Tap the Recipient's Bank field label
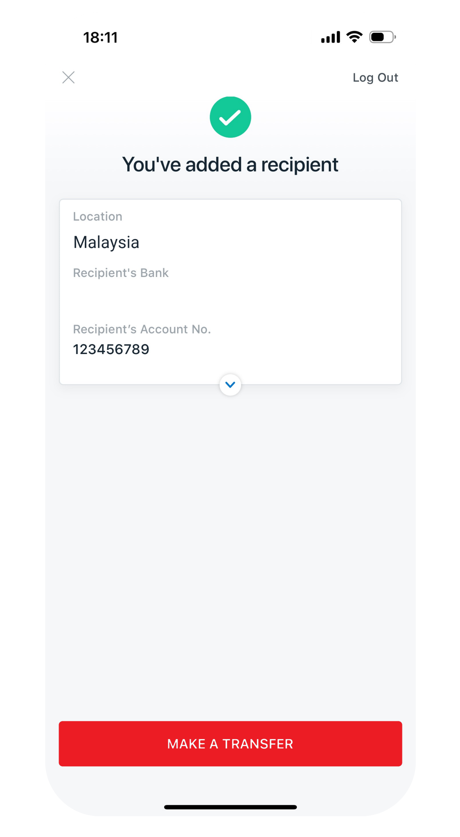The height and width of the screenshot is (837, 460). 121,273
